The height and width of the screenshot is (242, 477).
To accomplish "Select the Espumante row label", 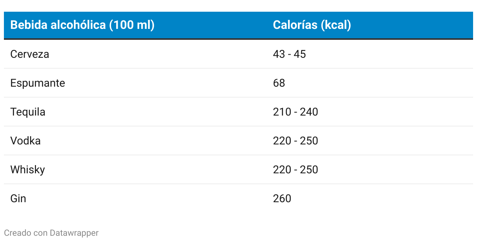I will coord(38,83).
